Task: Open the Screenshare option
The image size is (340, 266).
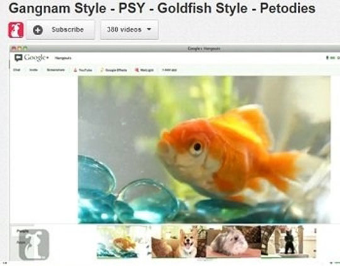Action: [56, 70]
